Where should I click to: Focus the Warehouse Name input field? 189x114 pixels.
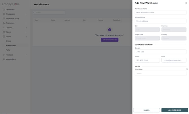[161, 12]
